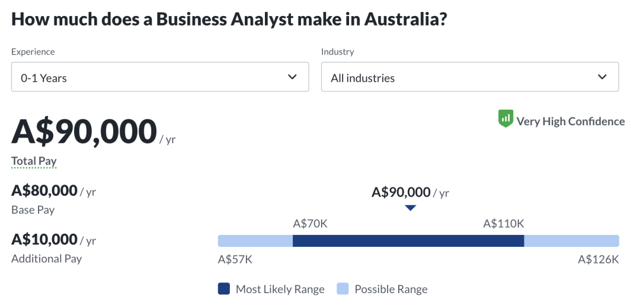Open the Experience dropdown showing 0-1 Years
Image resolution: width=640 pixels, height=305 pixels.
point(160,78)
